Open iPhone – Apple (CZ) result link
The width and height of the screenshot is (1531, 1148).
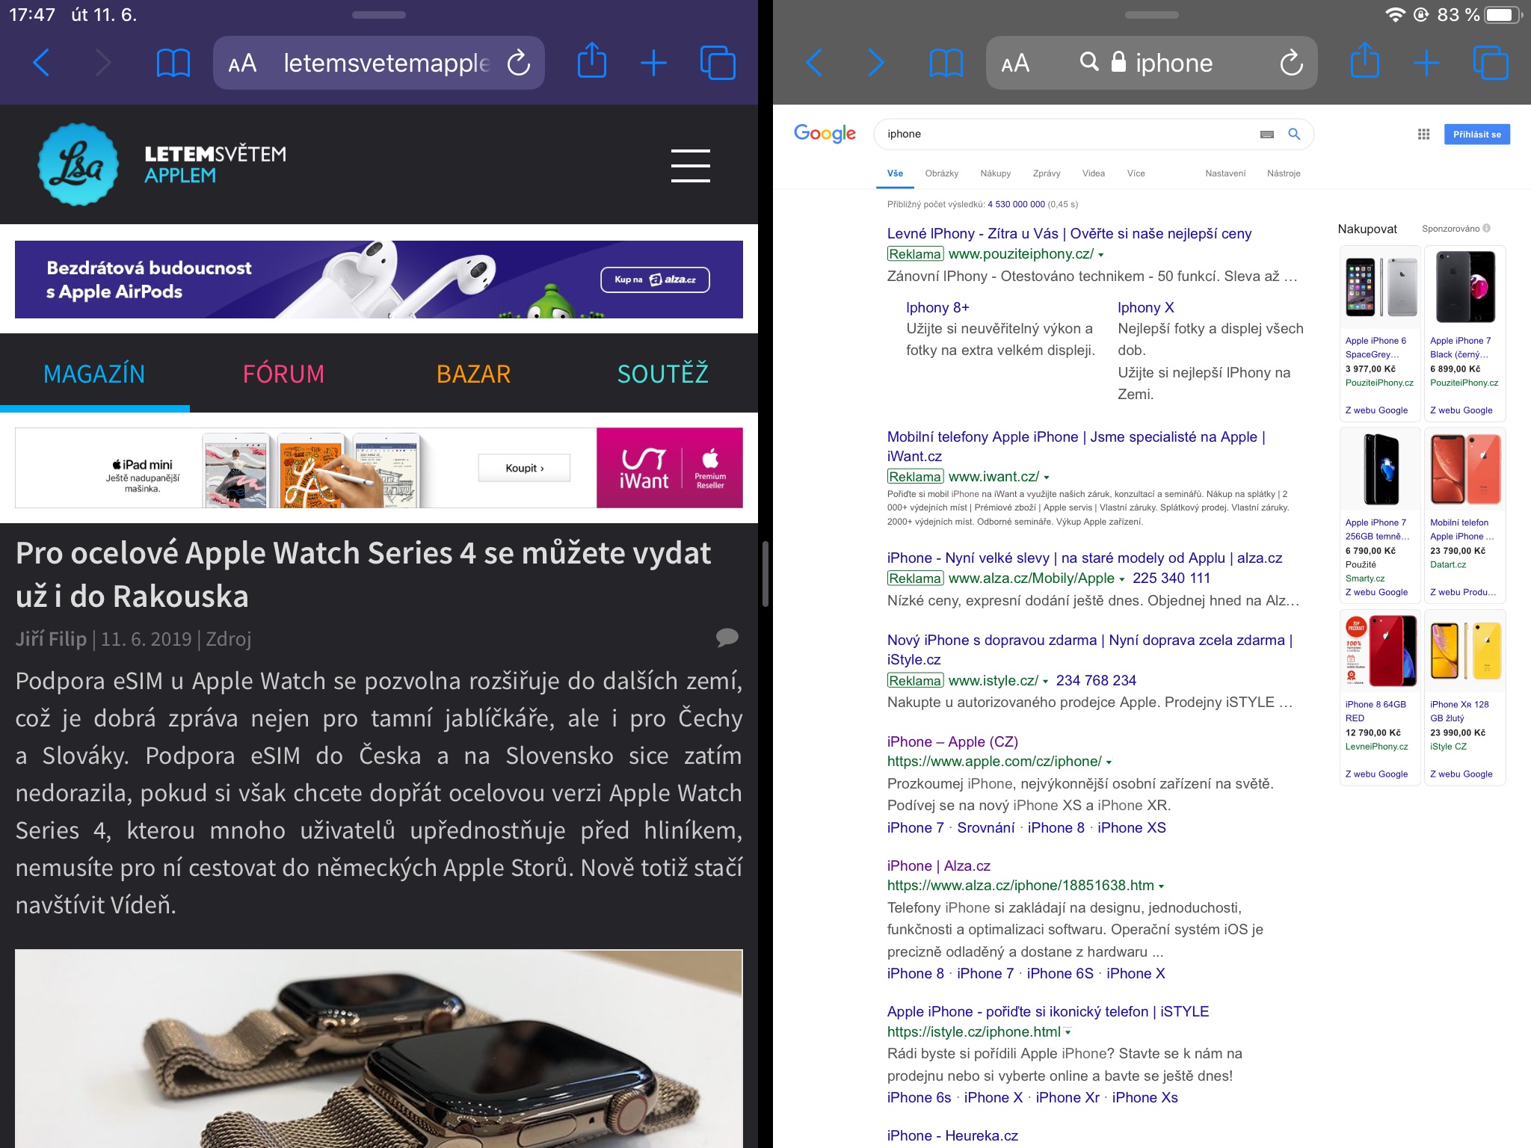click(952, 741)
